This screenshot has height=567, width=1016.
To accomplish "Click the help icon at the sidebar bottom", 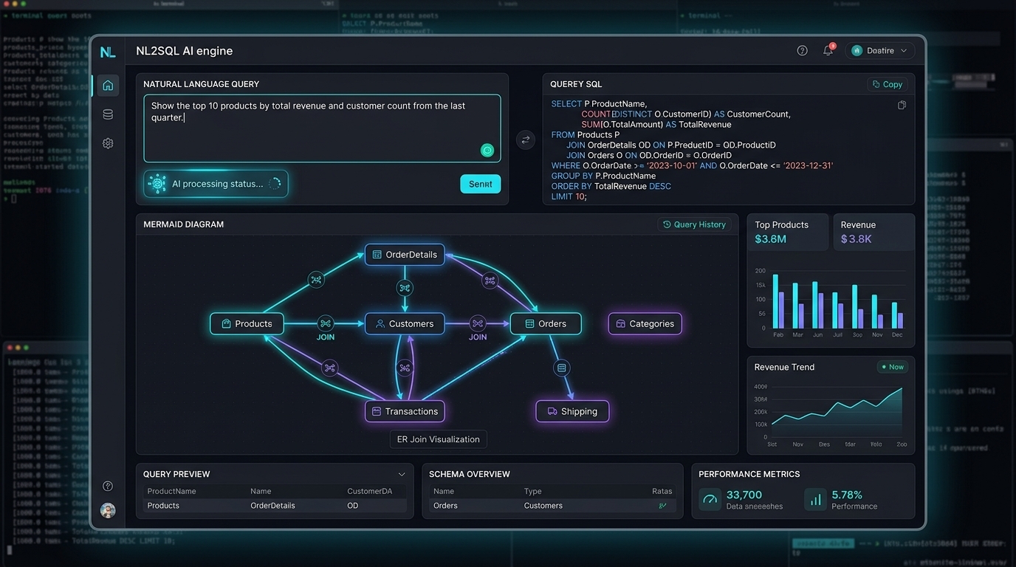I will pyautogui.click(x=108, y=486).
